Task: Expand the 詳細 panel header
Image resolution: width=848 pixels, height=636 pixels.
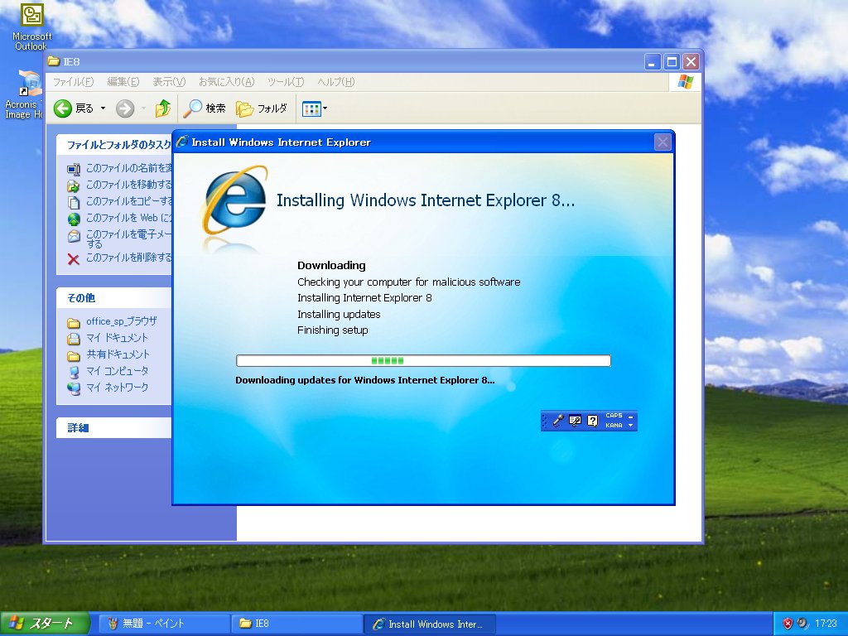Action: [x=113, y=428]
